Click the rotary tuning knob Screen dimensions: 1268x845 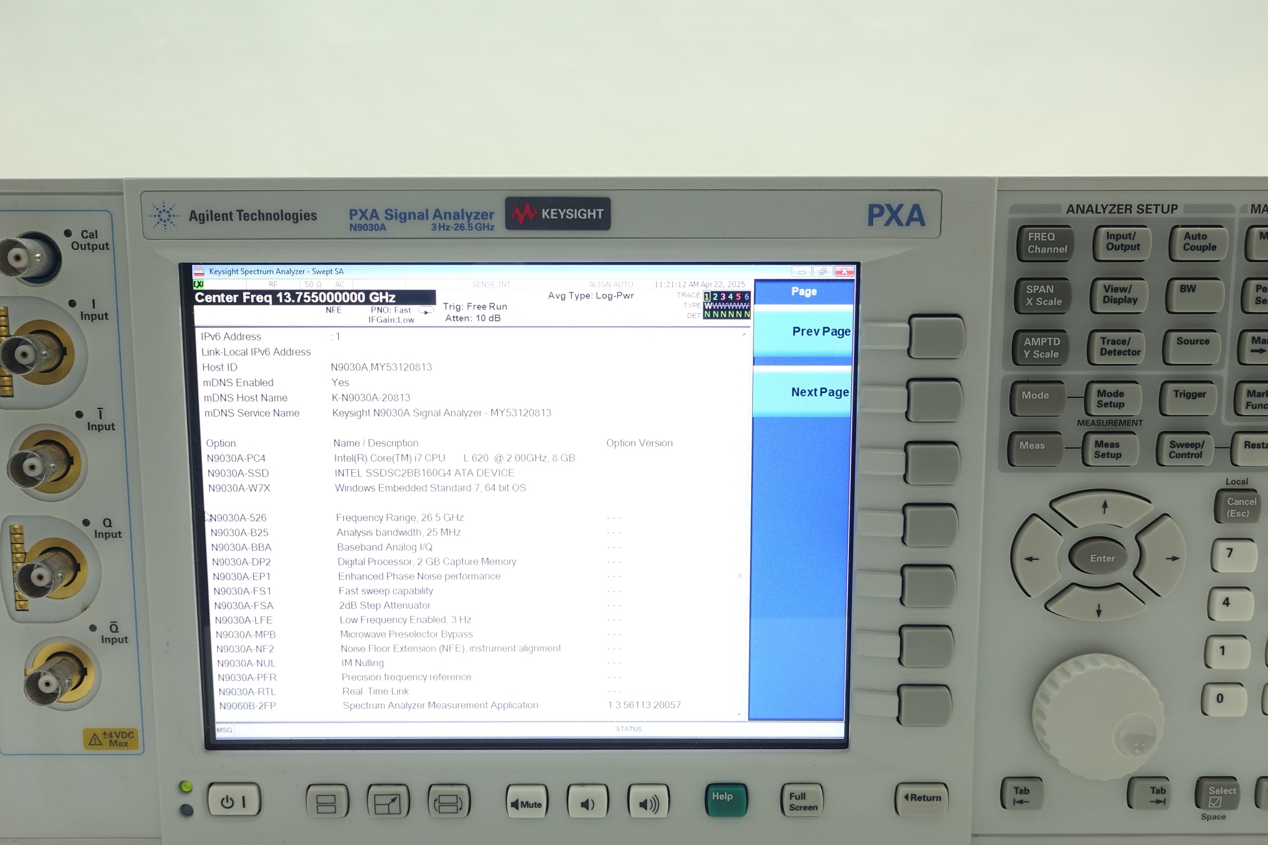1098,716
